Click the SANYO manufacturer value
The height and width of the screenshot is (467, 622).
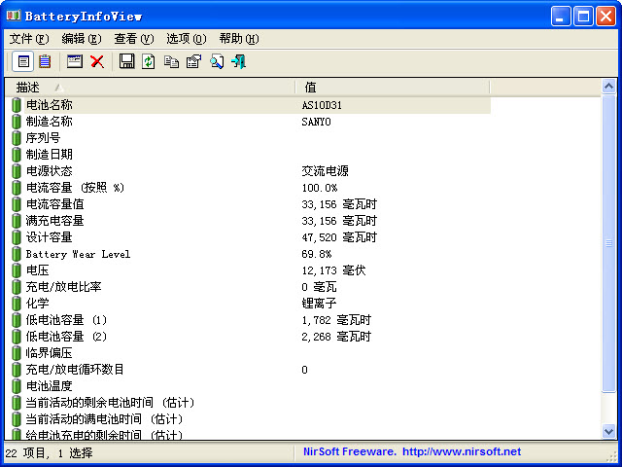[316, 122]
